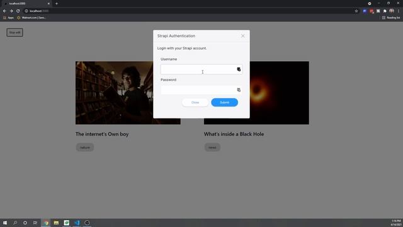Open a new browser tab

click(57, 4)
